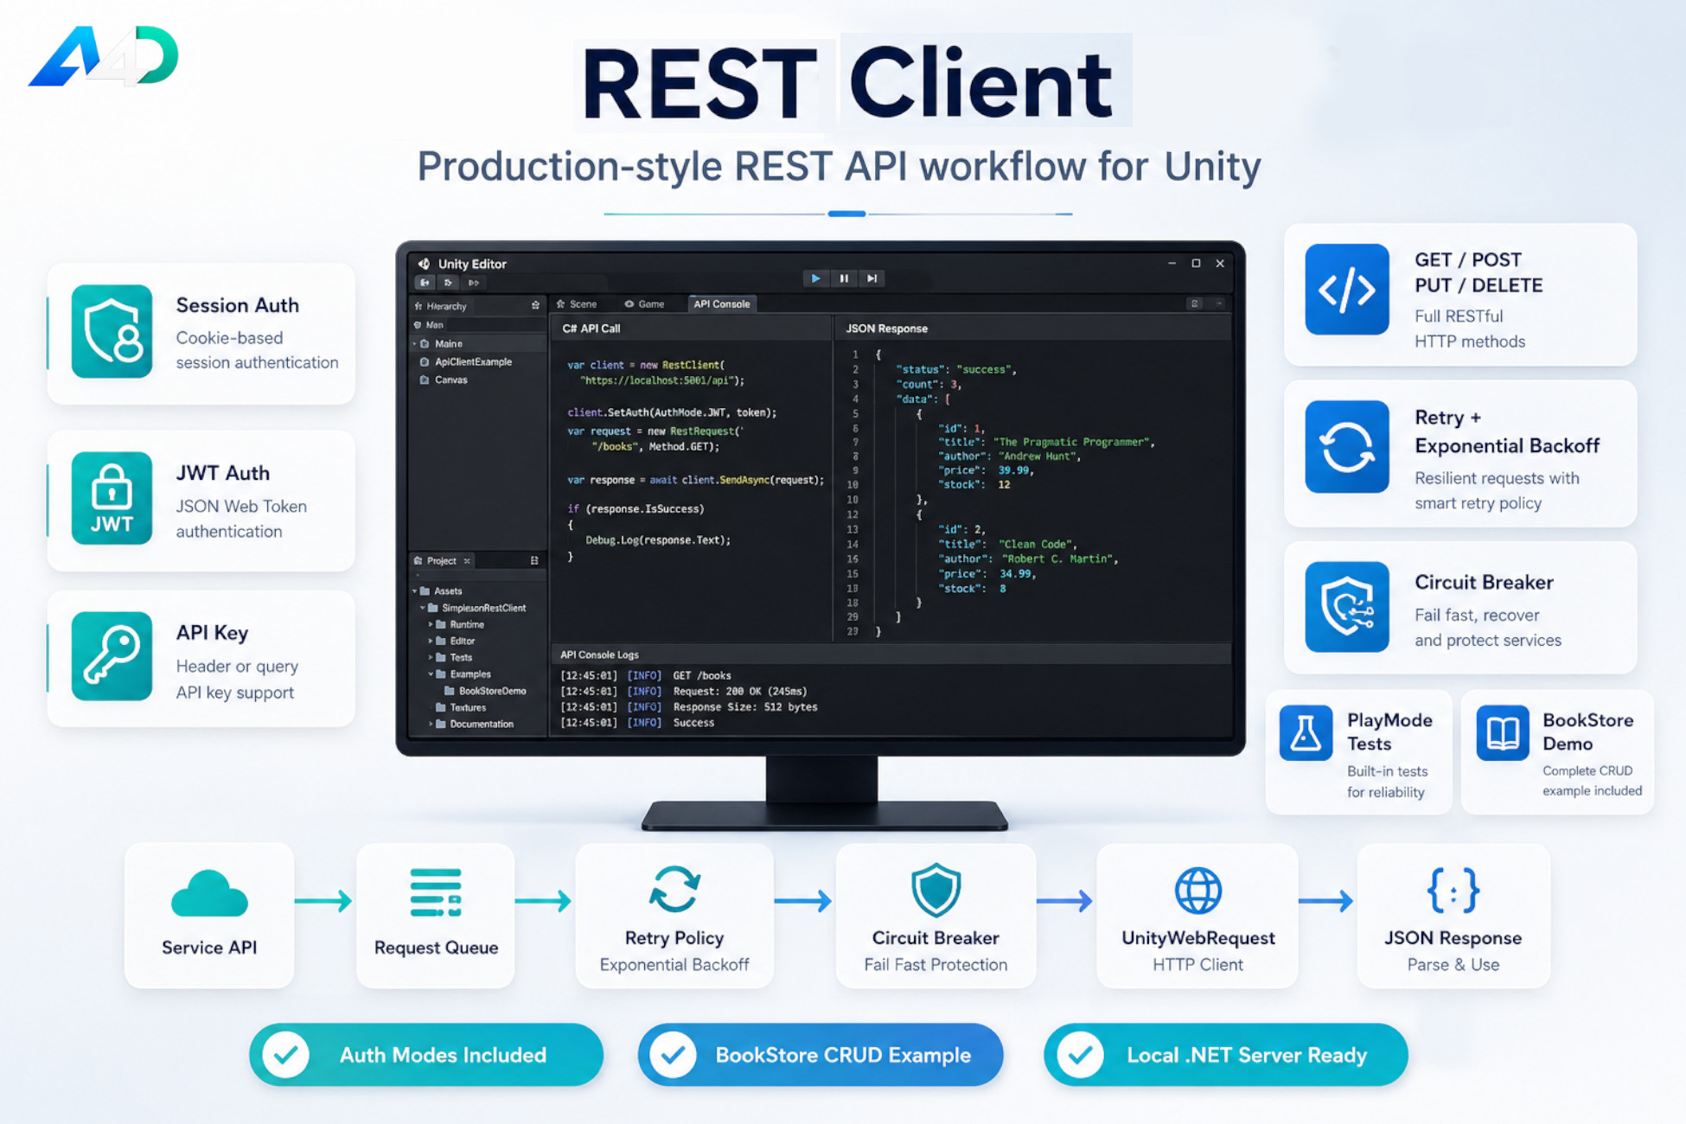Screen dimensions: 1686x1124
Task: Click the Session Auth shield icon
Action: point(112,331)
